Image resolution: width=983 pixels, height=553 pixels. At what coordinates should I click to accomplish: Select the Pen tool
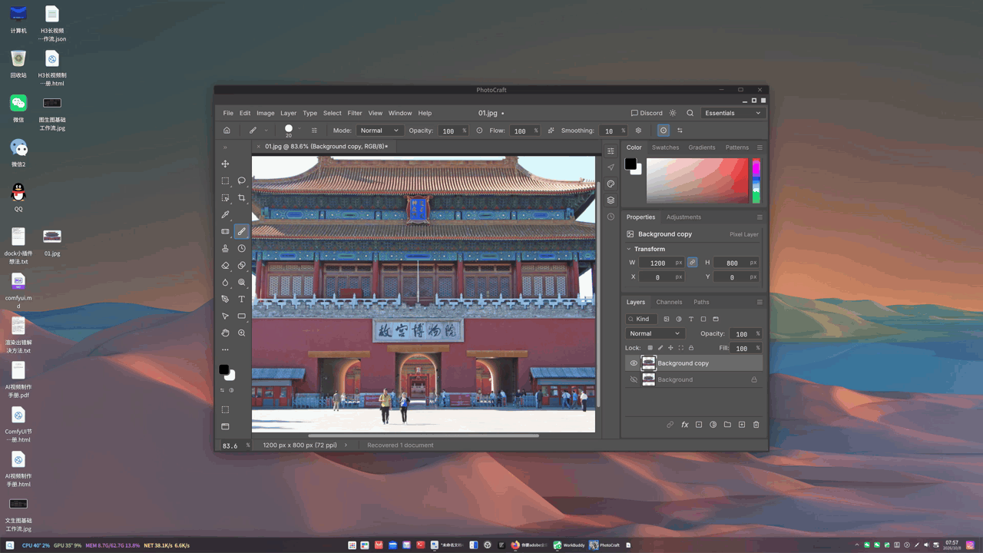(x=225, y=299)
